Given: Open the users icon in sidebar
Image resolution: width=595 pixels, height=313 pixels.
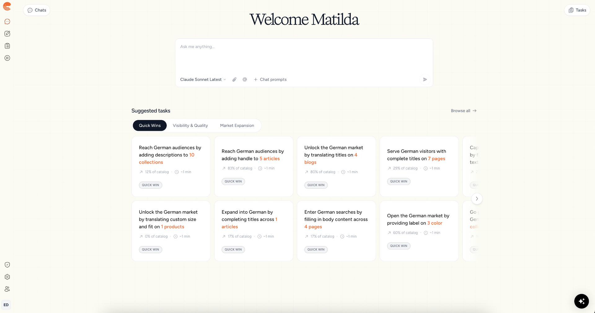Looking at the screenshot, I should click(7, 289).
